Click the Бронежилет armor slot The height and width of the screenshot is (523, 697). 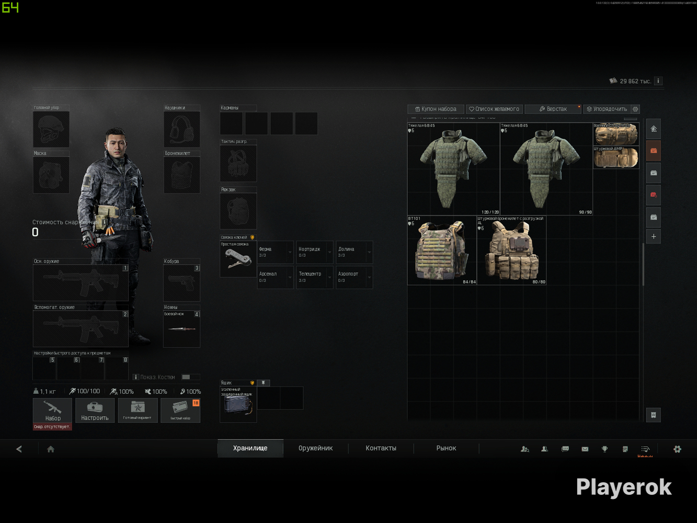point(181,175)
